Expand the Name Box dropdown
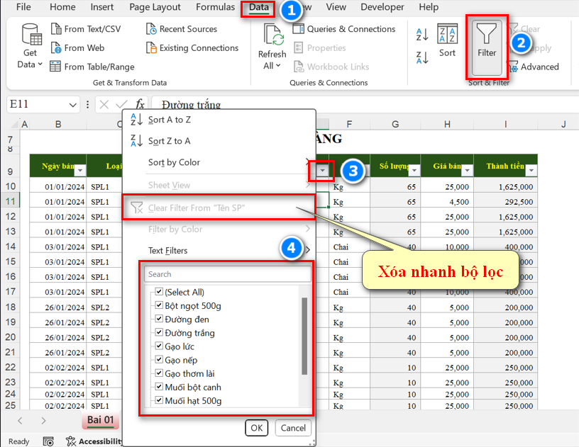The image size is (579, 447). point(73,105)
